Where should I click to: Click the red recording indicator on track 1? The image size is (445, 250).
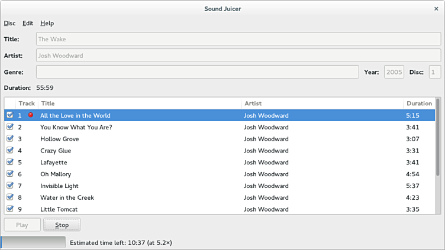31,115
